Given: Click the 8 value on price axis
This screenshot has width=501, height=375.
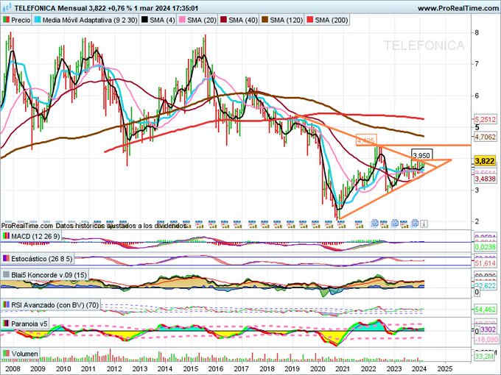Looking at the screenshot, I should coord(477,32).
